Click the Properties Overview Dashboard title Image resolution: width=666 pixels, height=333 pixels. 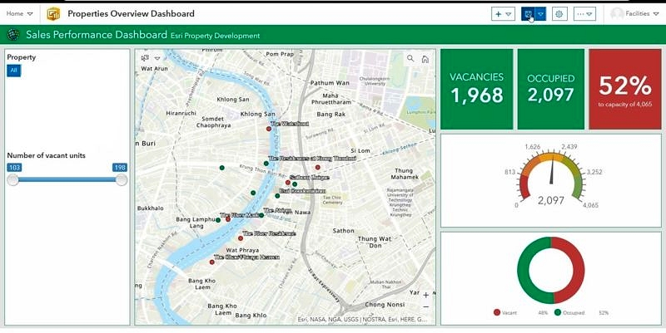coord(131,13)
